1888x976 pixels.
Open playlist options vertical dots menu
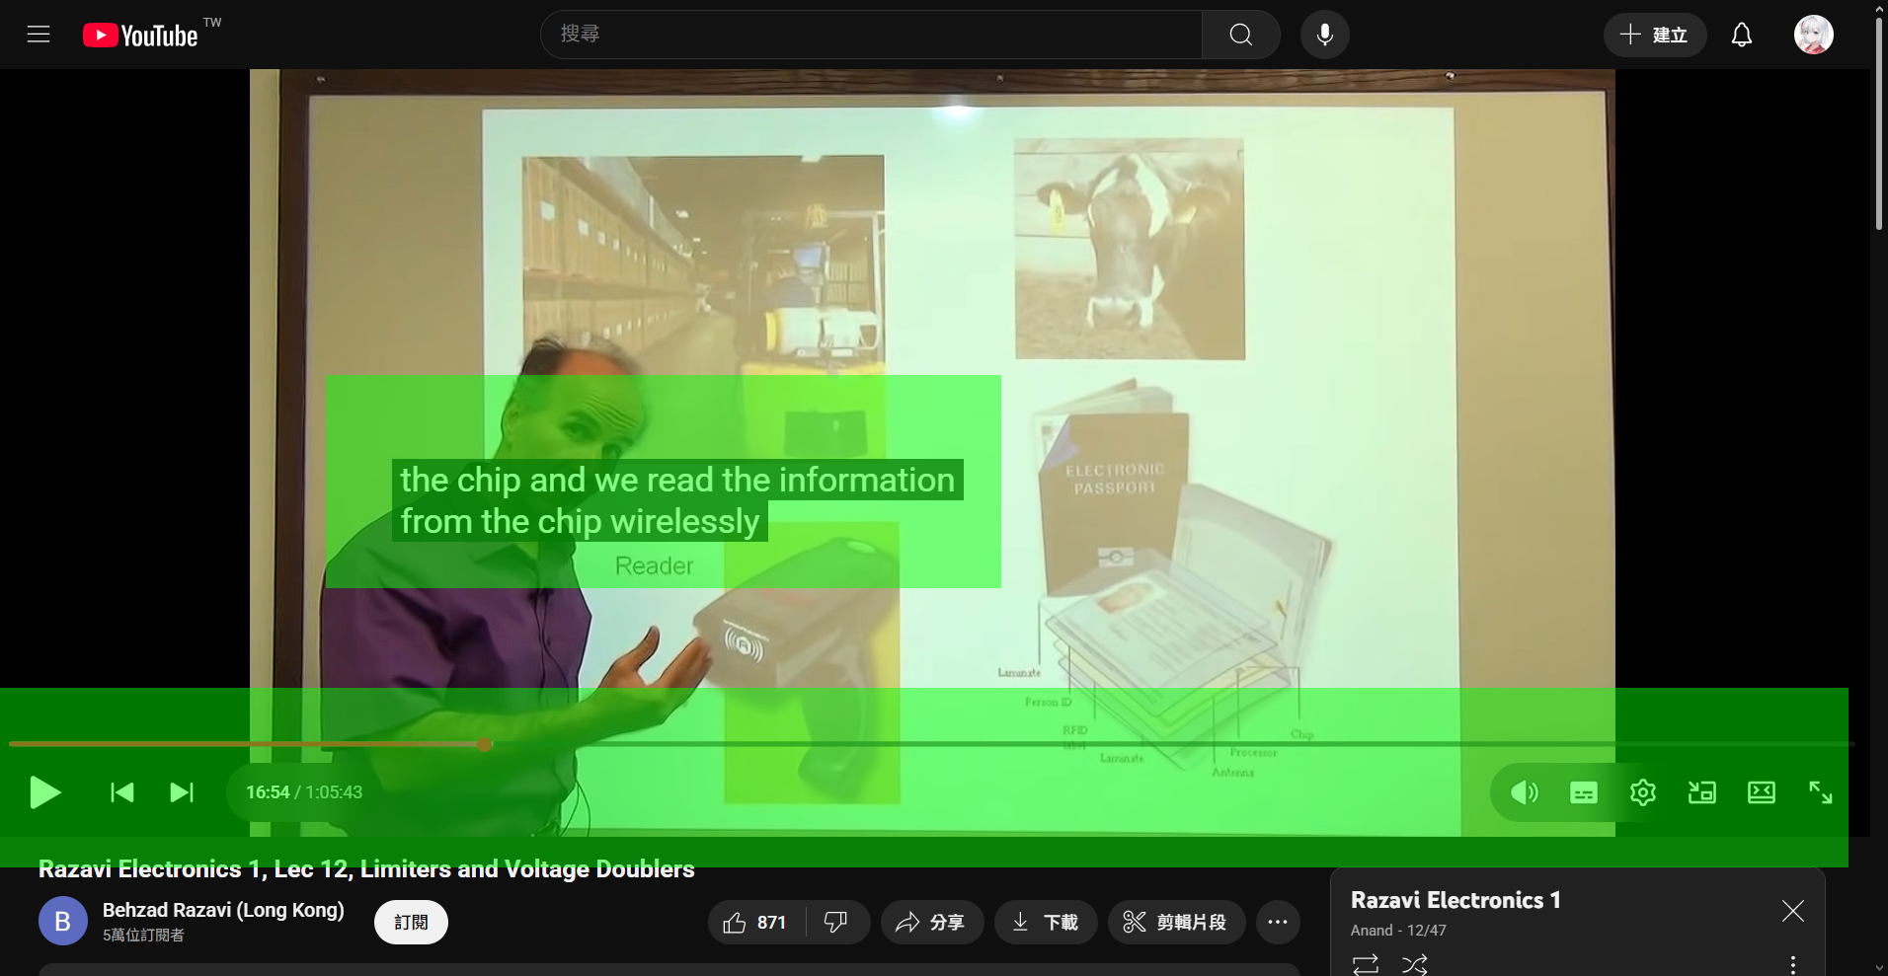[1793, 964]
